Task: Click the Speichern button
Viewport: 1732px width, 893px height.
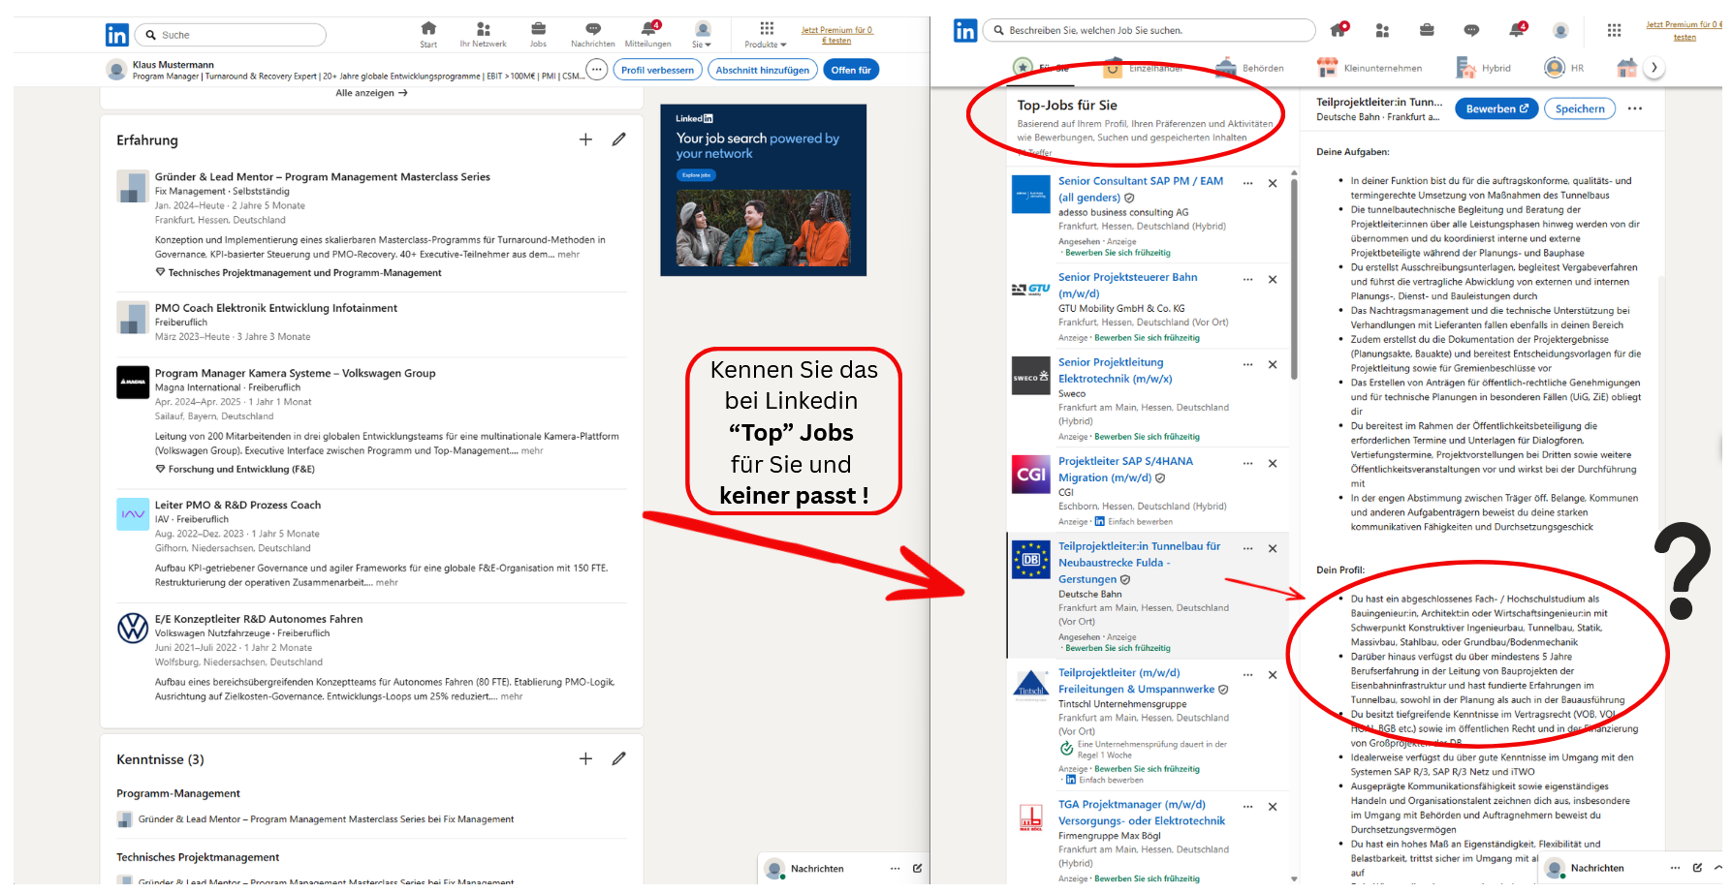Action: tap(1580, 108)
